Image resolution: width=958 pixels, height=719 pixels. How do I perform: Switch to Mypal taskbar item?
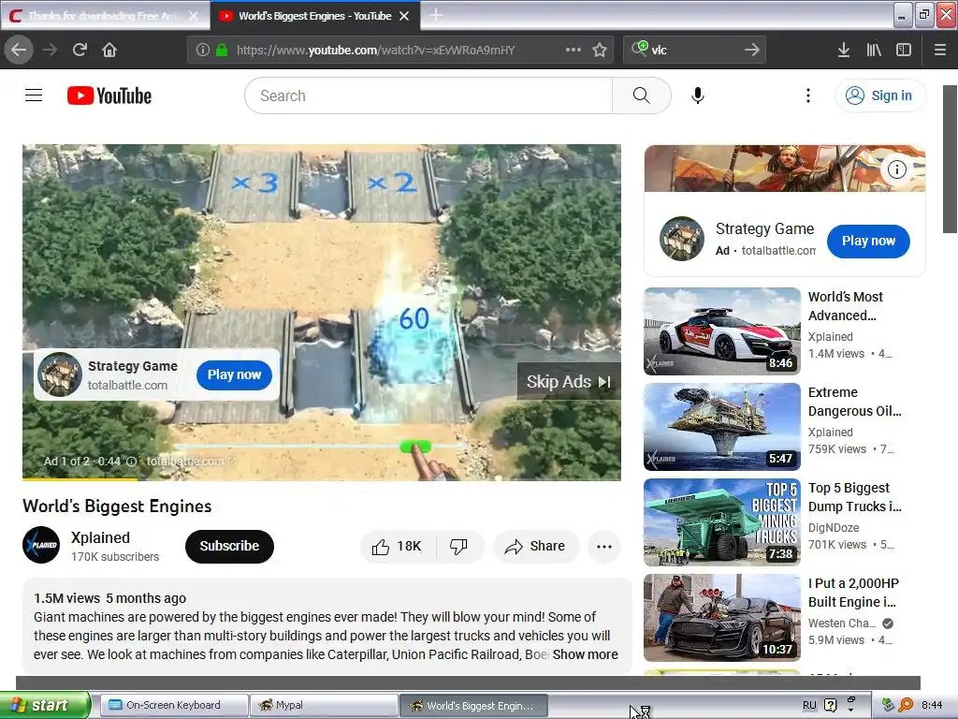coord(324,705)
